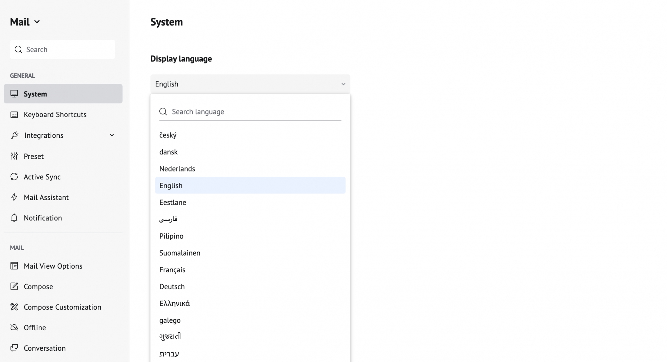The height and width of the screenshot is (362, 667).
Task: Select Deutsch from language list
Action: [x=172, y=286]
